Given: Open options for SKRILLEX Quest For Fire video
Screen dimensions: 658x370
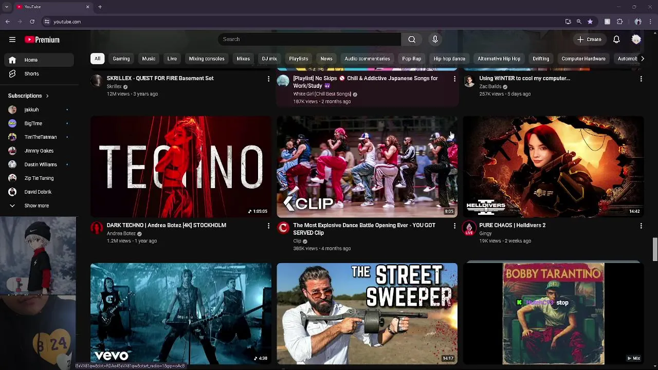Looking at the screenshot, I should coord(268,79).
